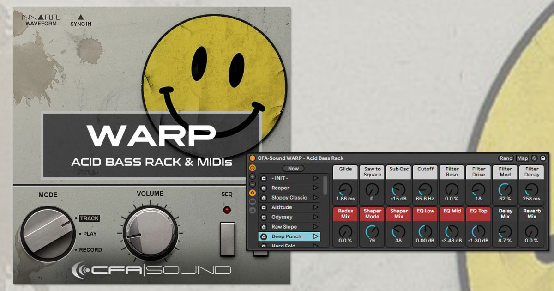
Task: Toggle the macro variations camera panel icon
Action: pos(253,193)
